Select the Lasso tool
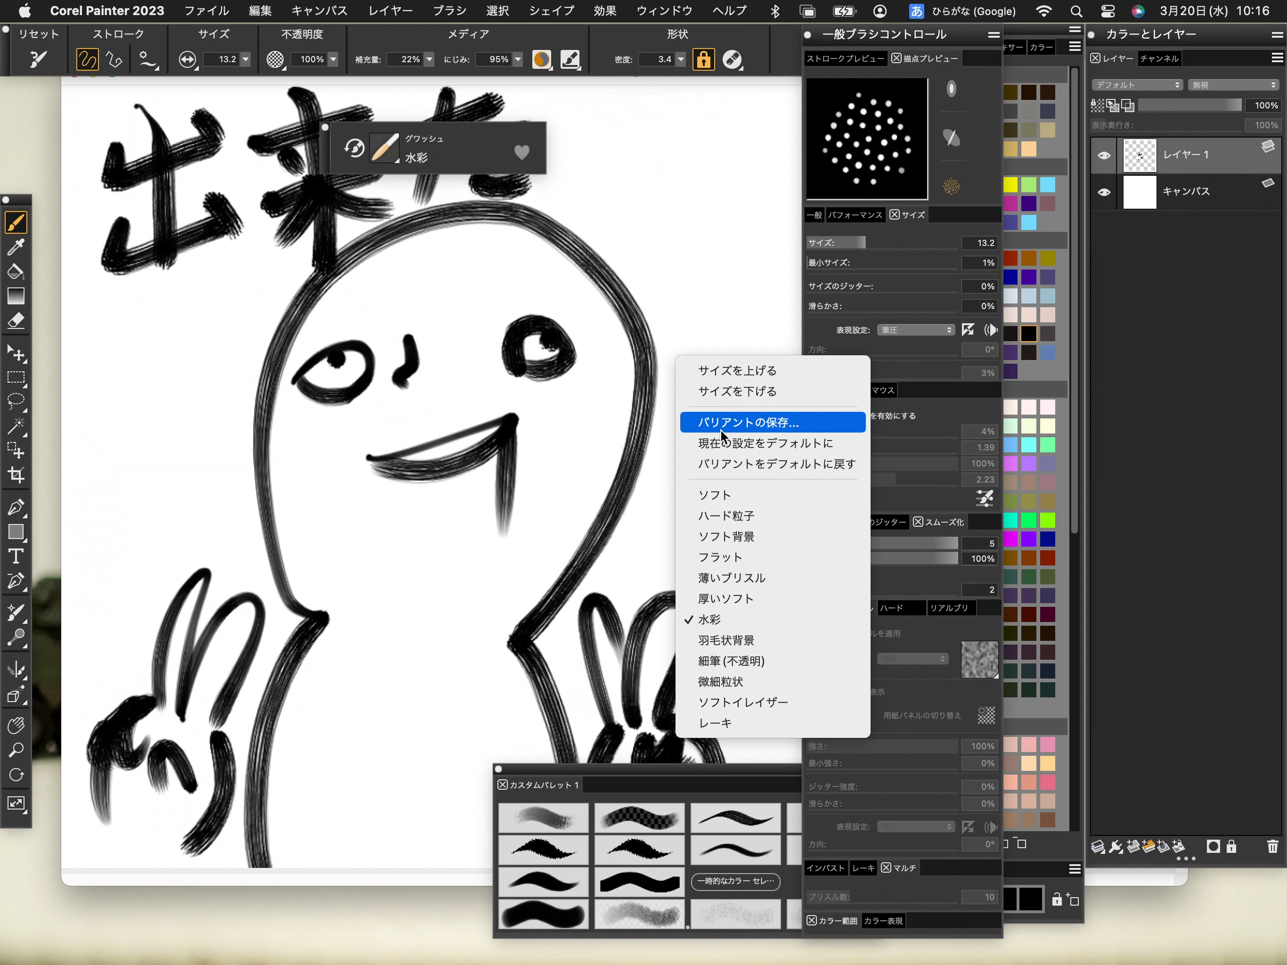Image resolution: width=1287 pixels, height=965 pixels. (16, 401)
